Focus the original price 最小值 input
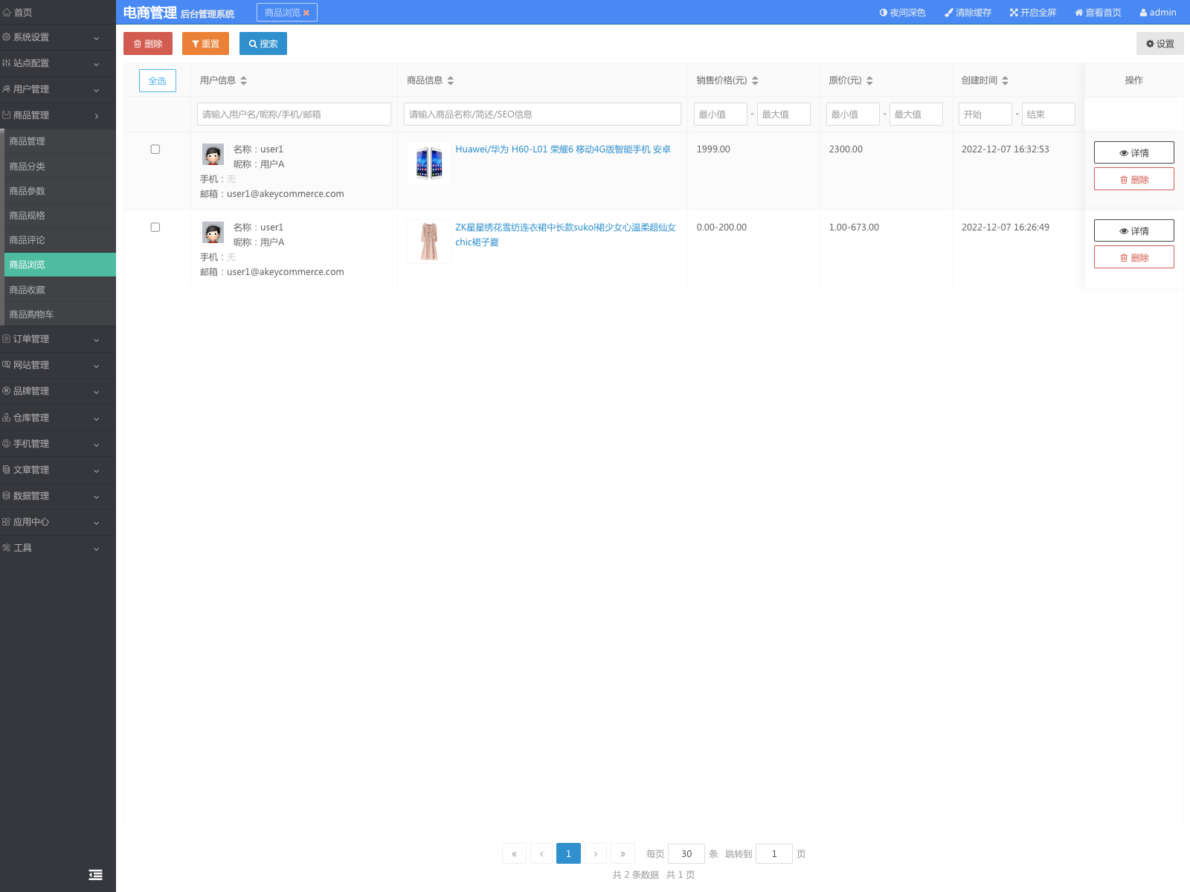Viewport: 1190px width, 892px height. (x=852, y=114)
